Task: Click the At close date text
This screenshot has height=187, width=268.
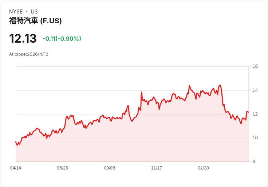Action: (29, 54)
